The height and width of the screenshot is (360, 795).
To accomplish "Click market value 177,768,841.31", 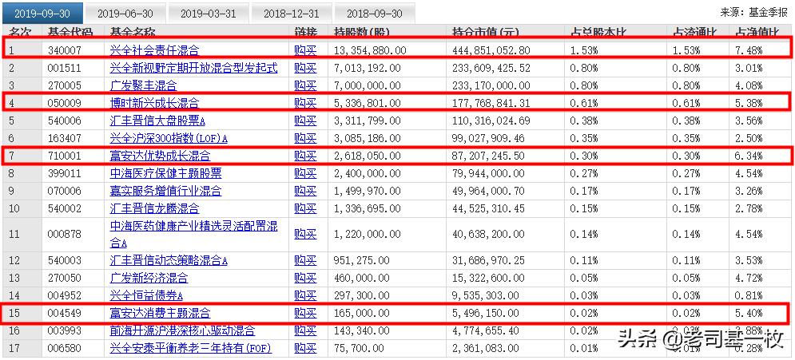I will [x=491, y=103].
